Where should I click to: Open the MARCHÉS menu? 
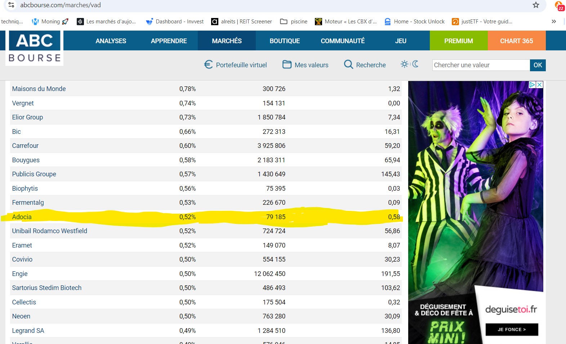point(227,41)
